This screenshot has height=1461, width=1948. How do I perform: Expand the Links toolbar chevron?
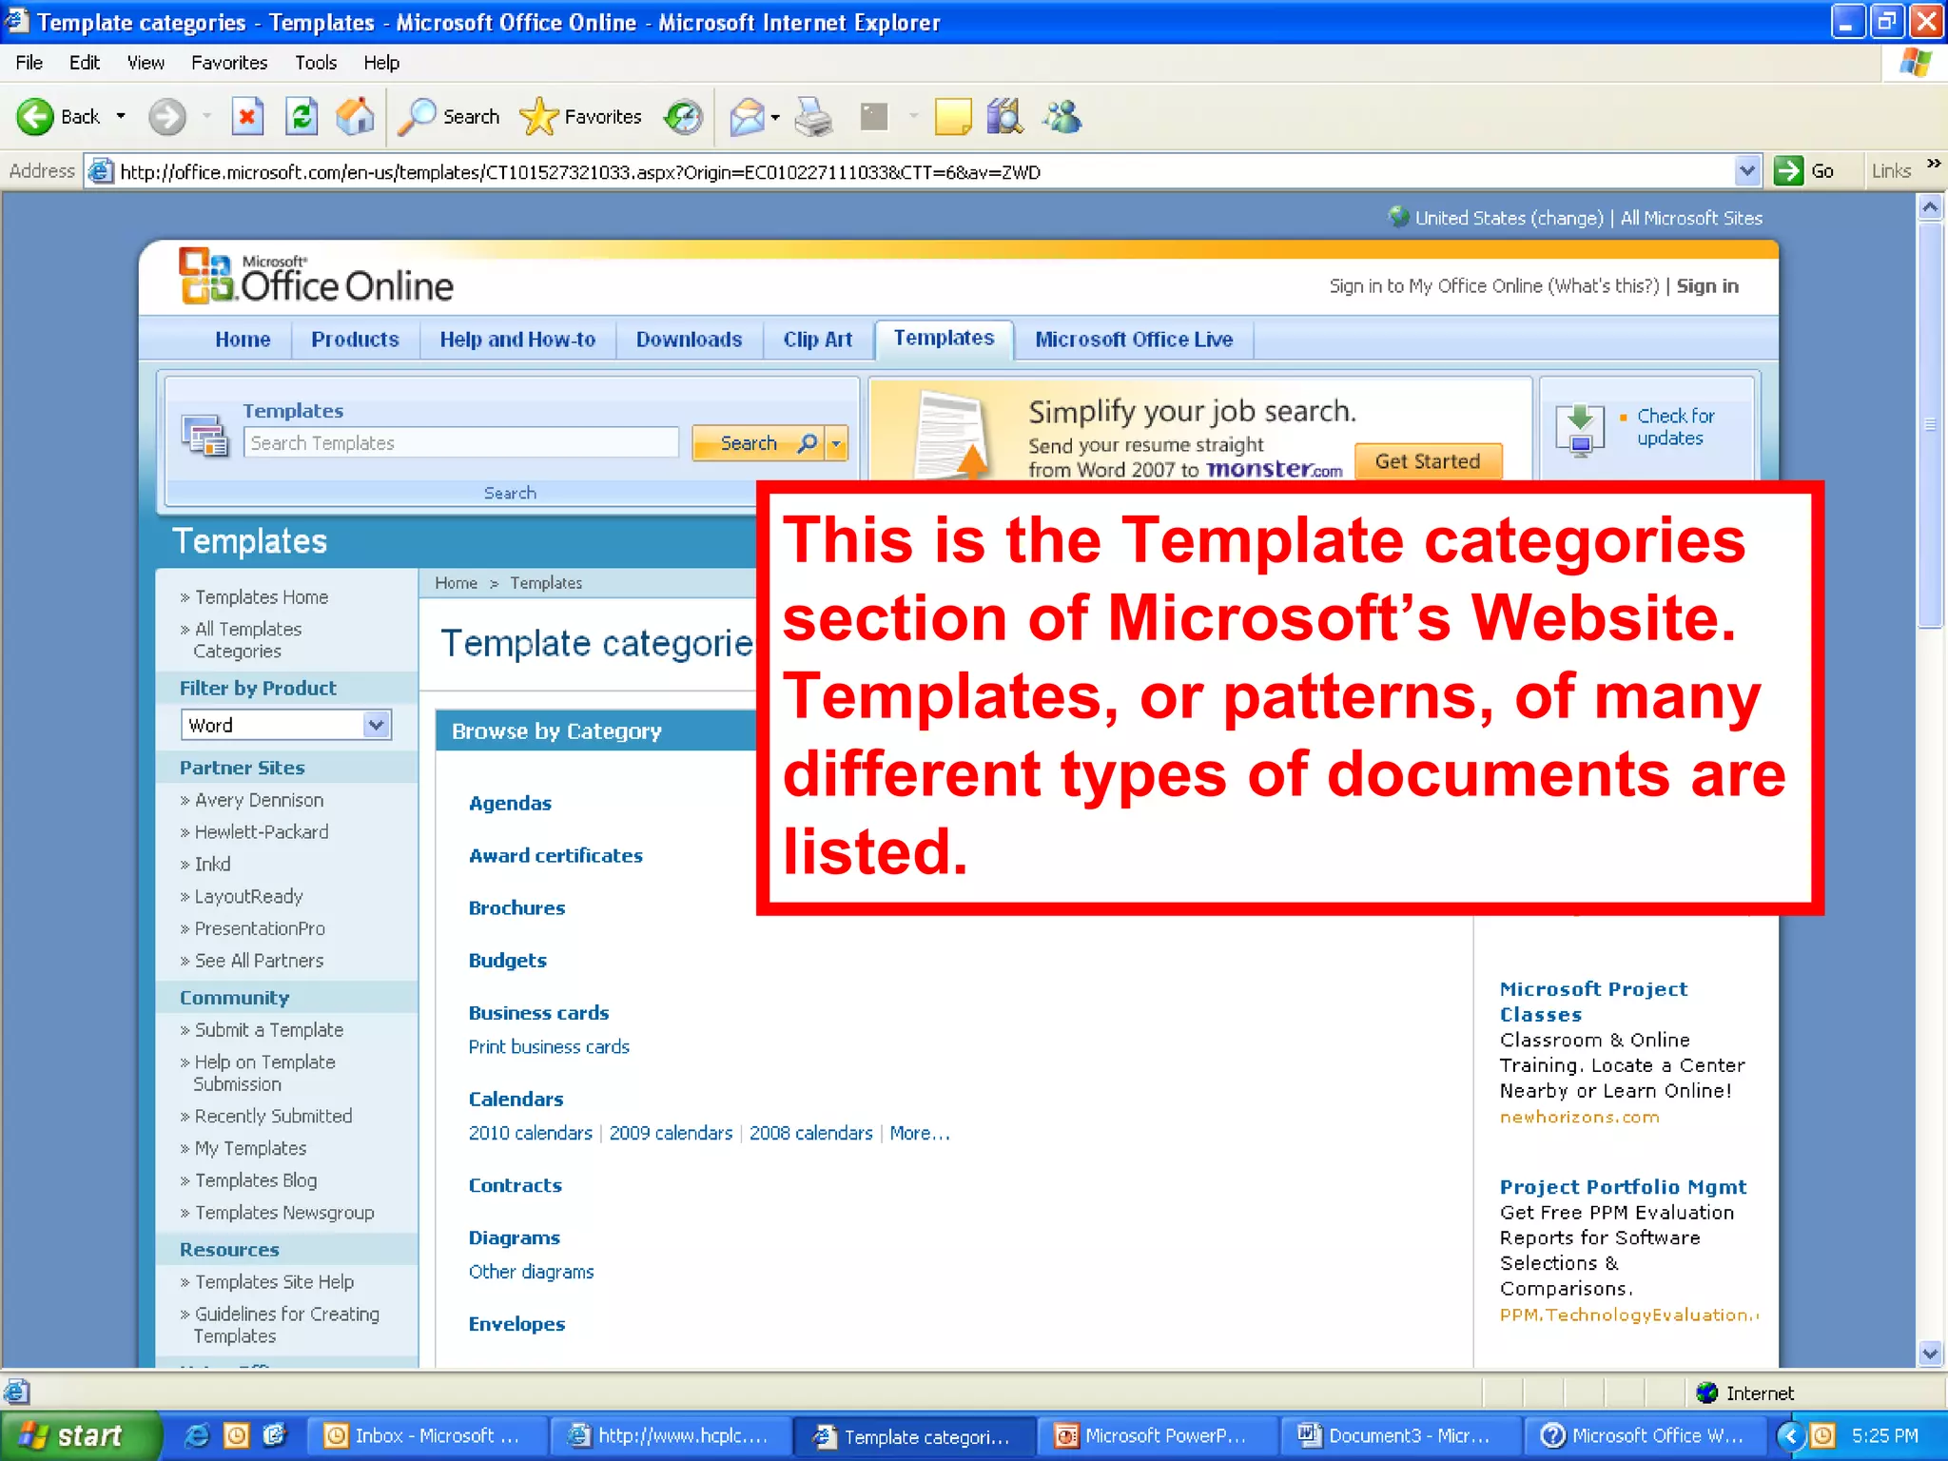[1933, 164]
